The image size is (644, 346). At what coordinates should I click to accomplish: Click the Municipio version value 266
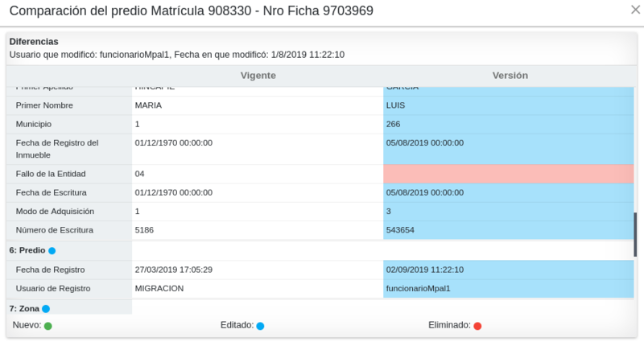[393, 125]
